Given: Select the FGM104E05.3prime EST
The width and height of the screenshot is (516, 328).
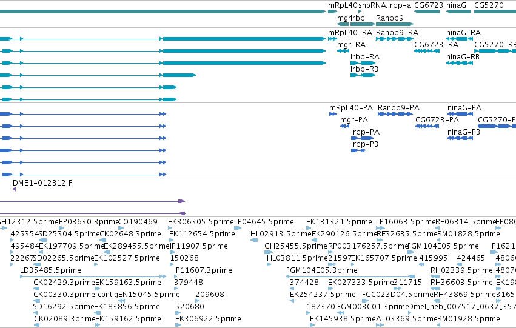Looking at the screenshot, I should (350, 276).
